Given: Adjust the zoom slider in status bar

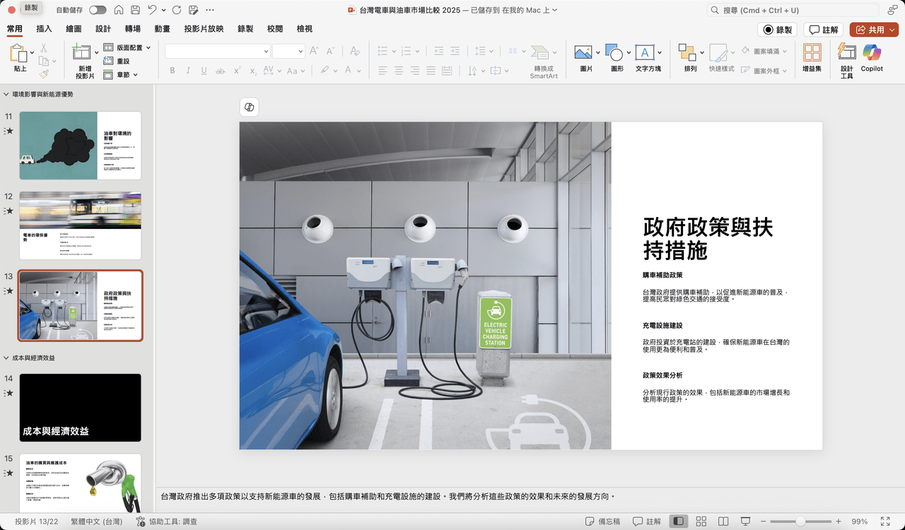Looking at the screenshot, I should coord(800,522).
